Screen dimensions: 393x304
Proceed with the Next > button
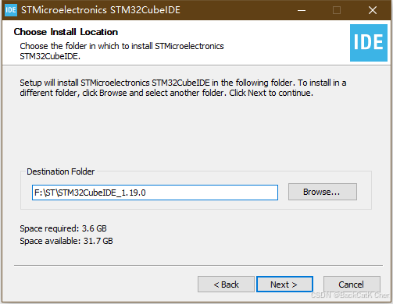point(284,285)
